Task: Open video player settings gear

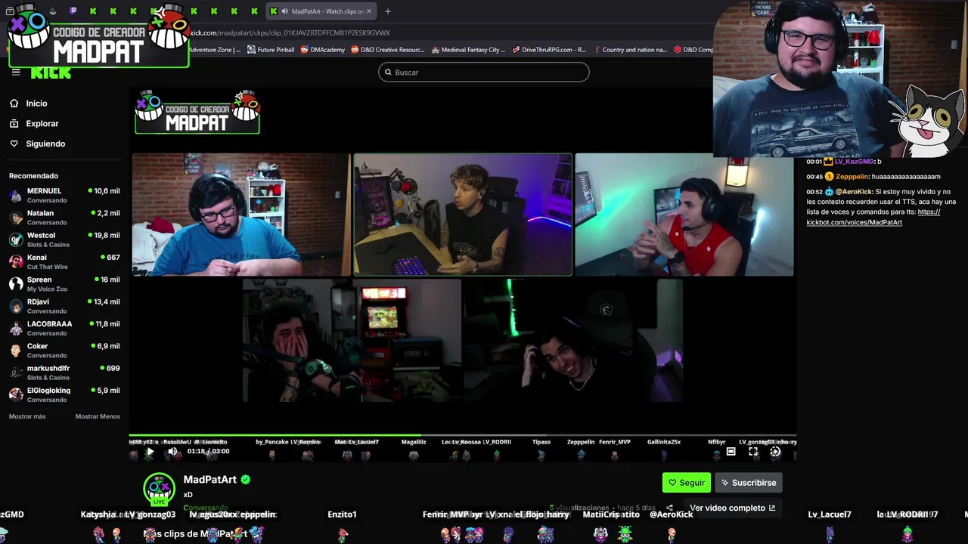Action: pyautogui.click(x=775, y=451)
